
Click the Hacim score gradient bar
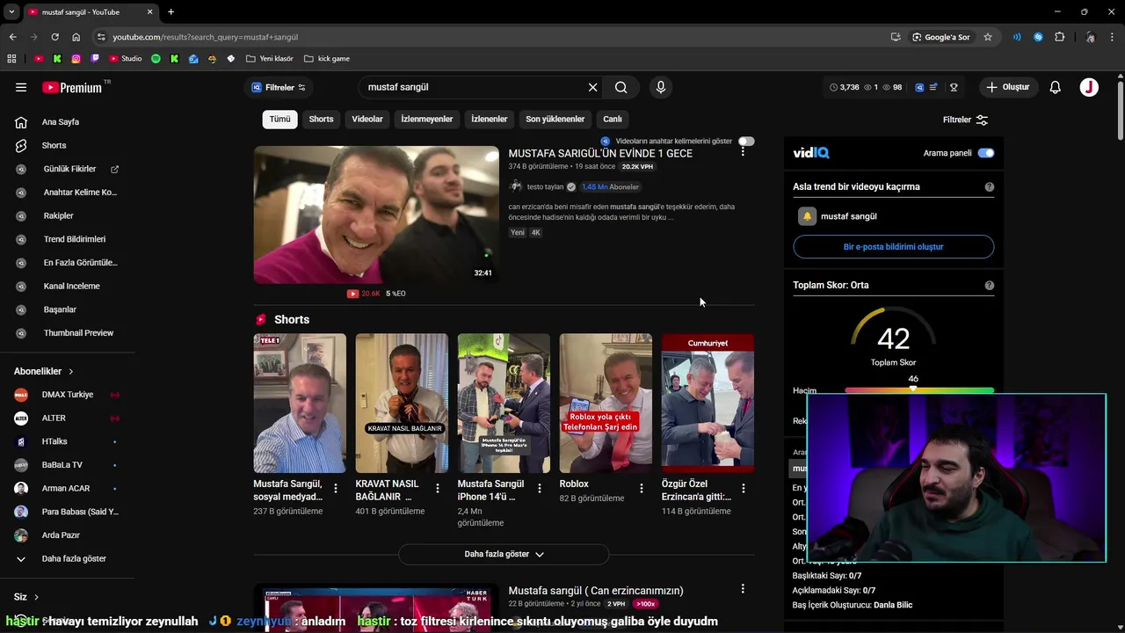pyautogui.click(x=919, y=390)
